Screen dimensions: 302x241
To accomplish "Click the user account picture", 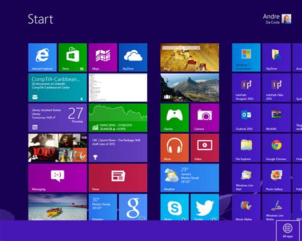I will click(287, 18).
